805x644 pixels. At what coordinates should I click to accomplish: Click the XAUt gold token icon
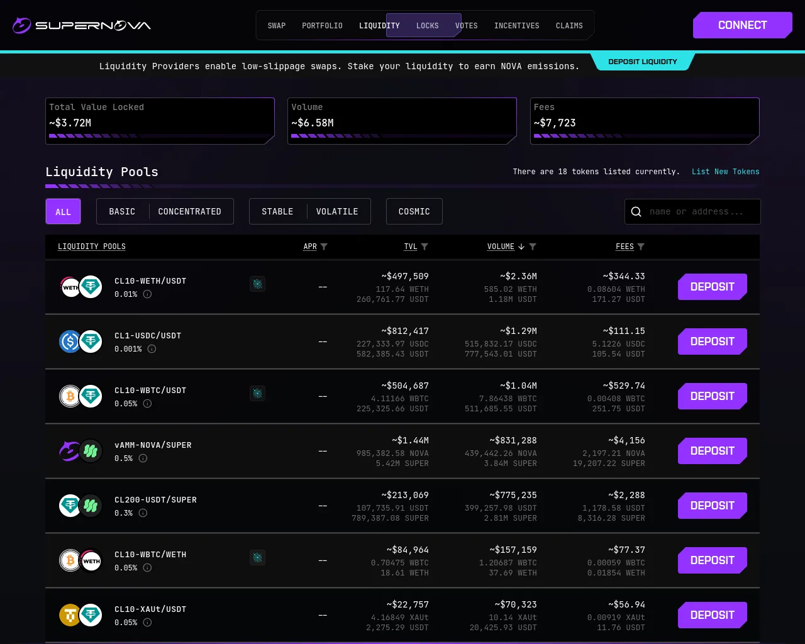click(70, 615)
